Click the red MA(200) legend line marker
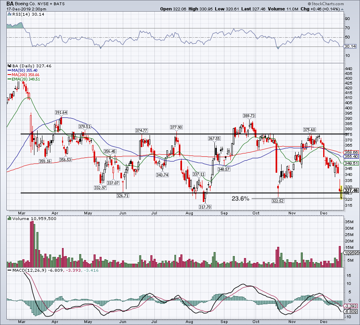This screenshot has height=325, width=360. [10, 75]
